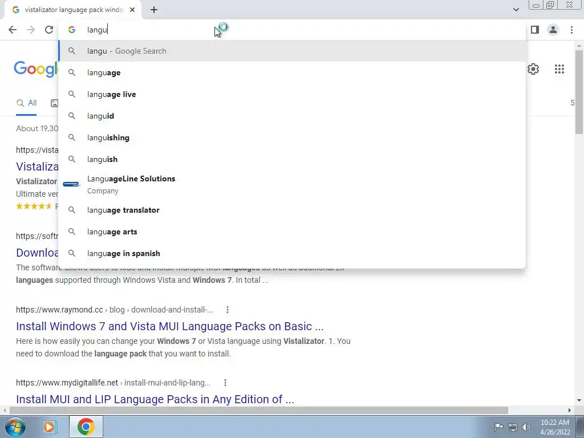This screenshot has width=584, height=438.
Task: Open a new tab with the plus icon
Action: [154, 10]
